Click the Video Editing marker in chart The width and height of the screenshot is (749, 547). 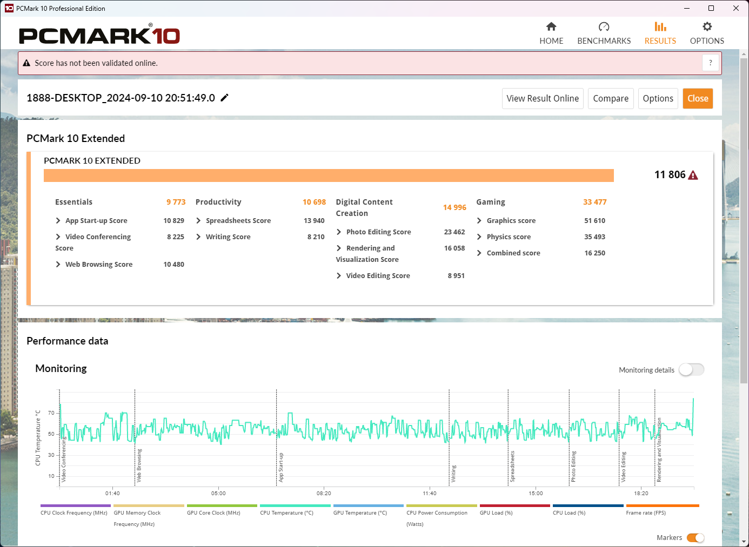pos(623,467)
